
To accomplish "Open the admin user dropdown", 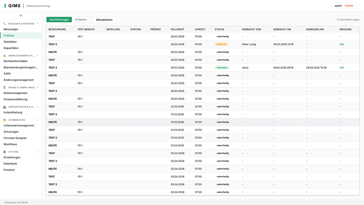I will [345, 6].
